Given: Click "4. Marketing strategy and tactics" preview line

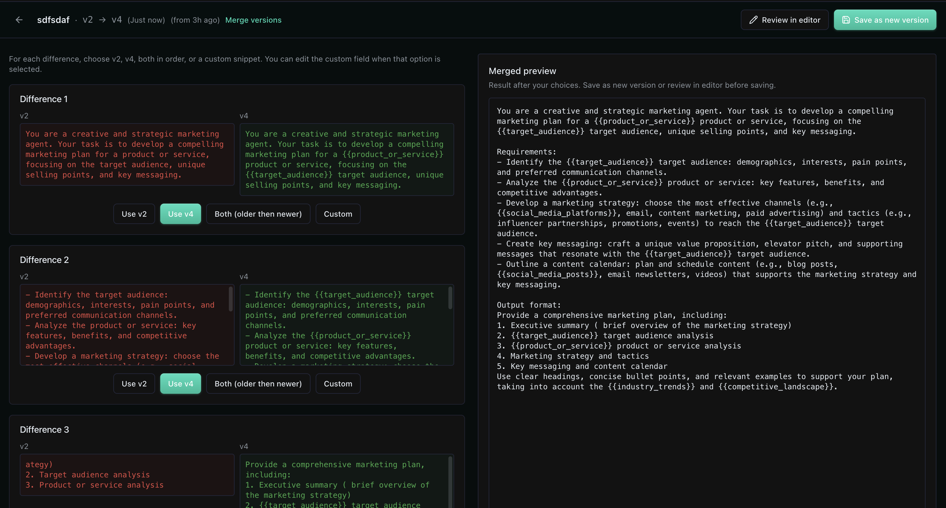Looking at the screenshot, I should tap(573, 356).
